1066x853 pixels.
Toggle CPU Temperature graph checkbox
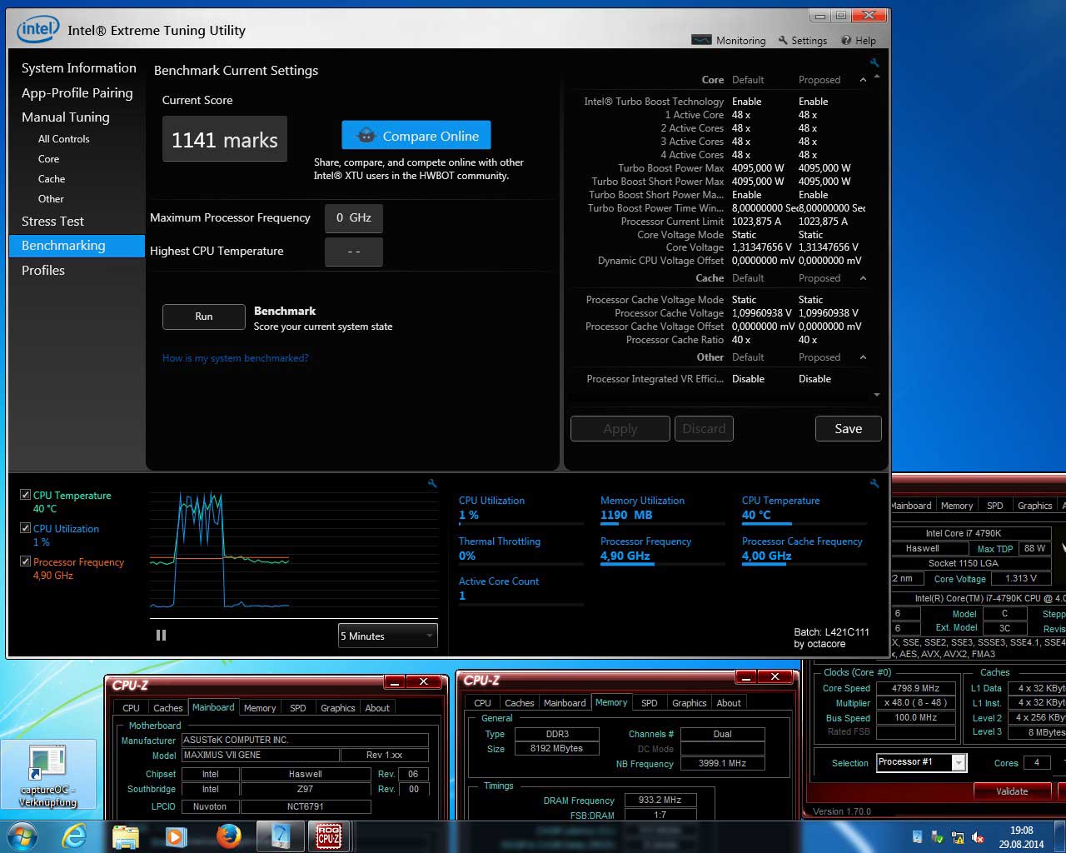(25, 495)
